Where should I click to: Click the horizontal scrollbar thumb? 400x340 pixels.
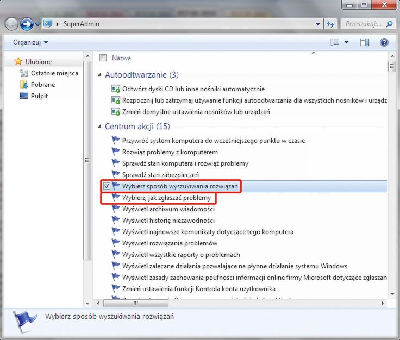click(136, 303)
